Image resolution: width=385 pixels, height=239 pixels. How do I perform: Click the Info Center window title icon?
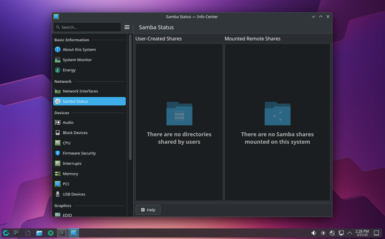point(56,16)
